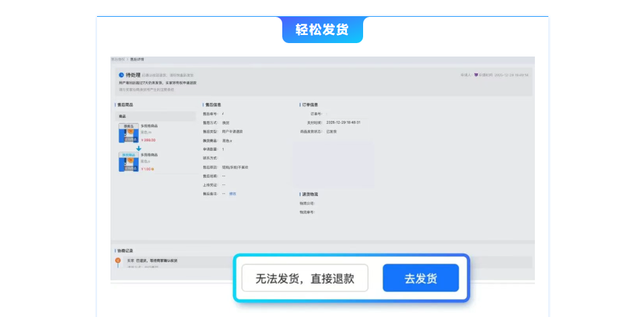Click the blue 待处理 status icon
The image size is (642, 317).
(x=121, y=75)
